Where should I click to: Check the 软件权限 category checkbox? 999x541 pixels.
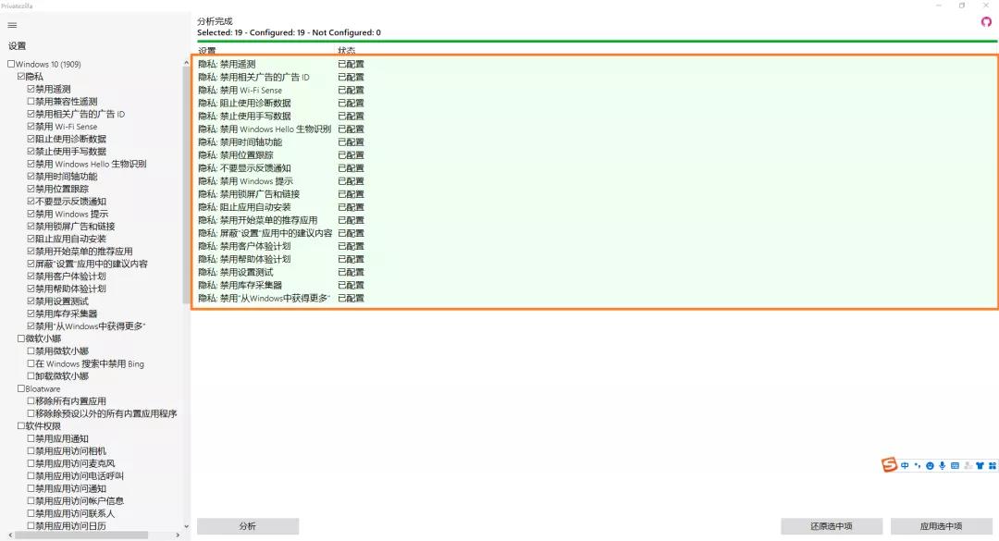(21, 425)
